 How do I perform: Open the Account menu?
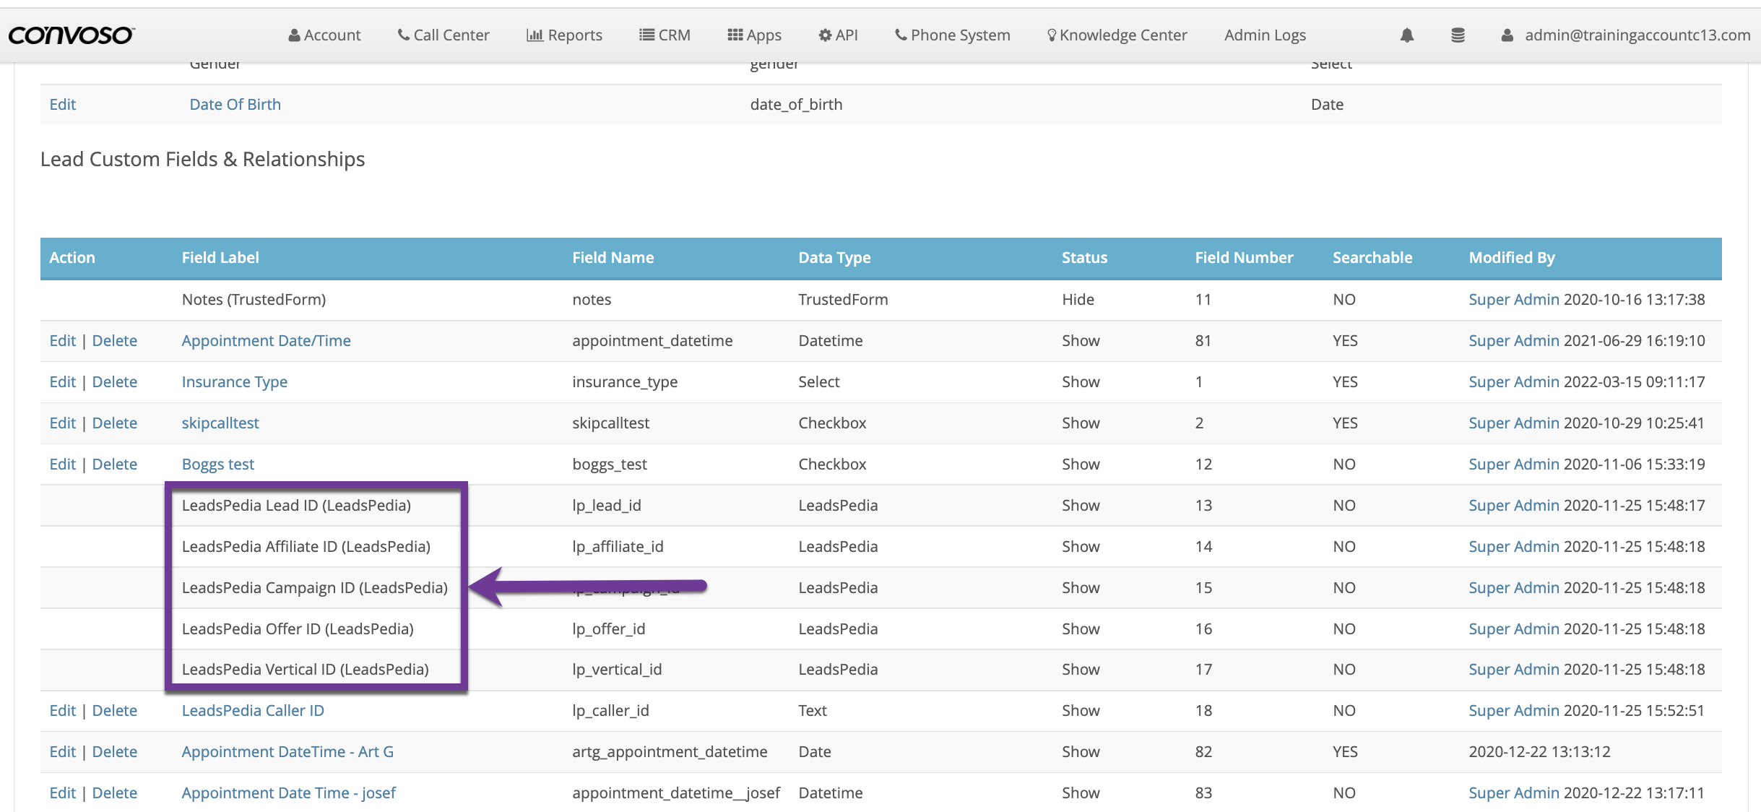tap(324, 35)
